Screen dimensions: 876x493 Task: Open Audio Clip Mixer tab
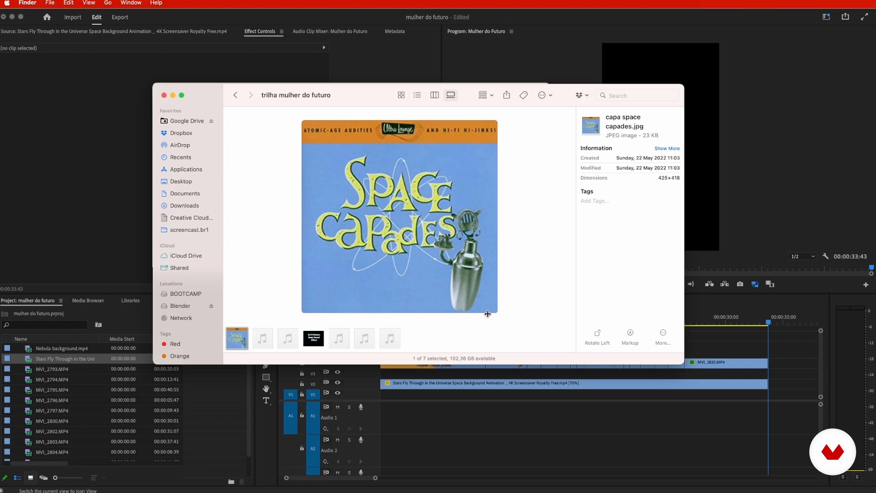[330, 31]
